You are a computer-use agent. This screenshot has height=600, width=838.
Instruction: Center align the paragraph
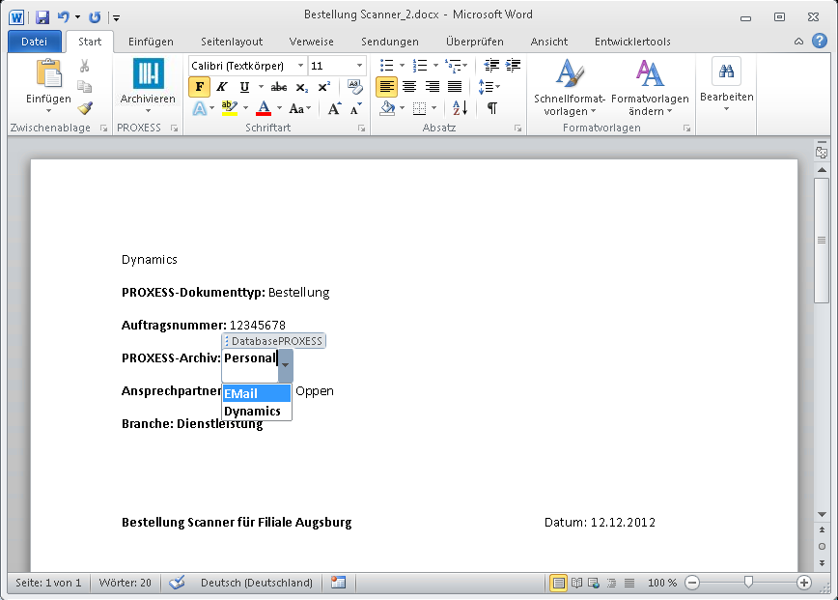coord(409,87)
